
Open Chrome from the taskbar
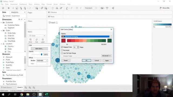click(22, 94)
